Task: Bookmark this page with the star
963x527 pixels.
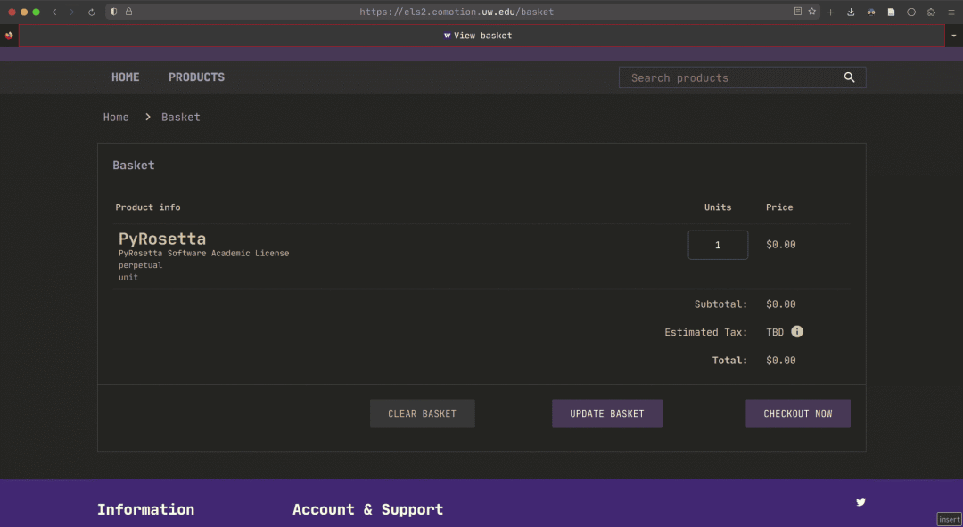Action: [x=812, y=11]
